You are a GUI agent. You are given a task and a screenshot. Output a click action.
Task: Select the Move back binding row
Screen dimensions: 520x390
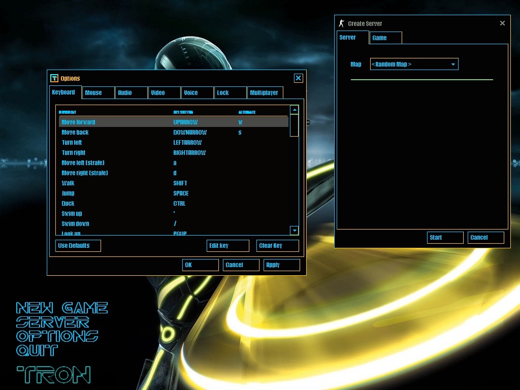pos(174,133)
